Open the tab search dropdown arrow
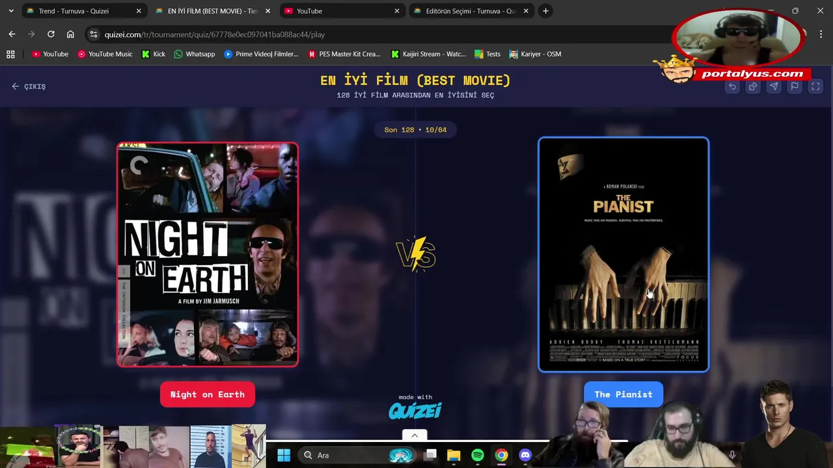Screen dimensions: 833x468 11,11
